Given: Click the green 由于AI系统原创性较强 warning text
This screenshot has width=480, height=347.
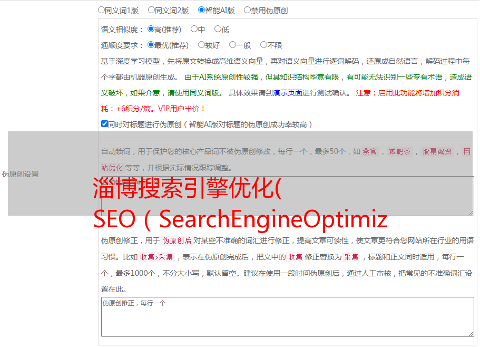Looking at the screenshot, I should (x=286, y=85).
